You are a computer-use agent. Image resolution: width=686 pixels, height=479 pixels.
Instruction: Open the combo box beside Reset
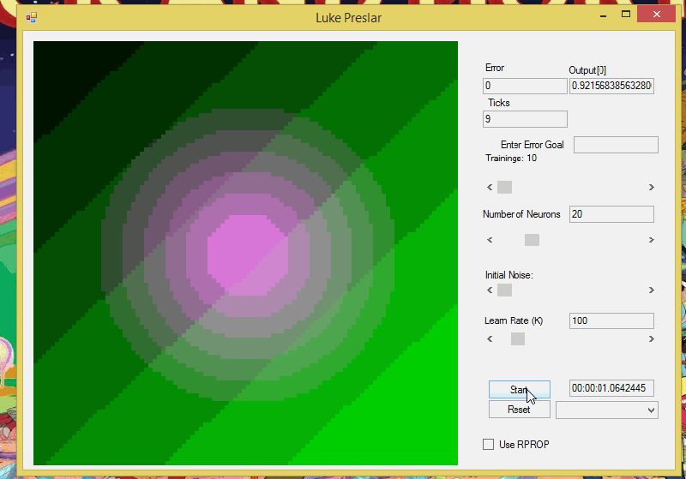(x=607, y=410)
